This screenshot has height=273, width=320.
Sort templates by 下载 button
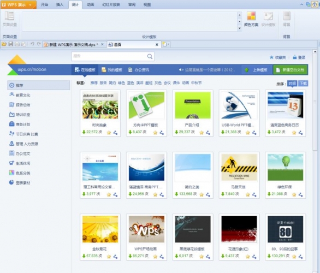[x=303, y=84]
